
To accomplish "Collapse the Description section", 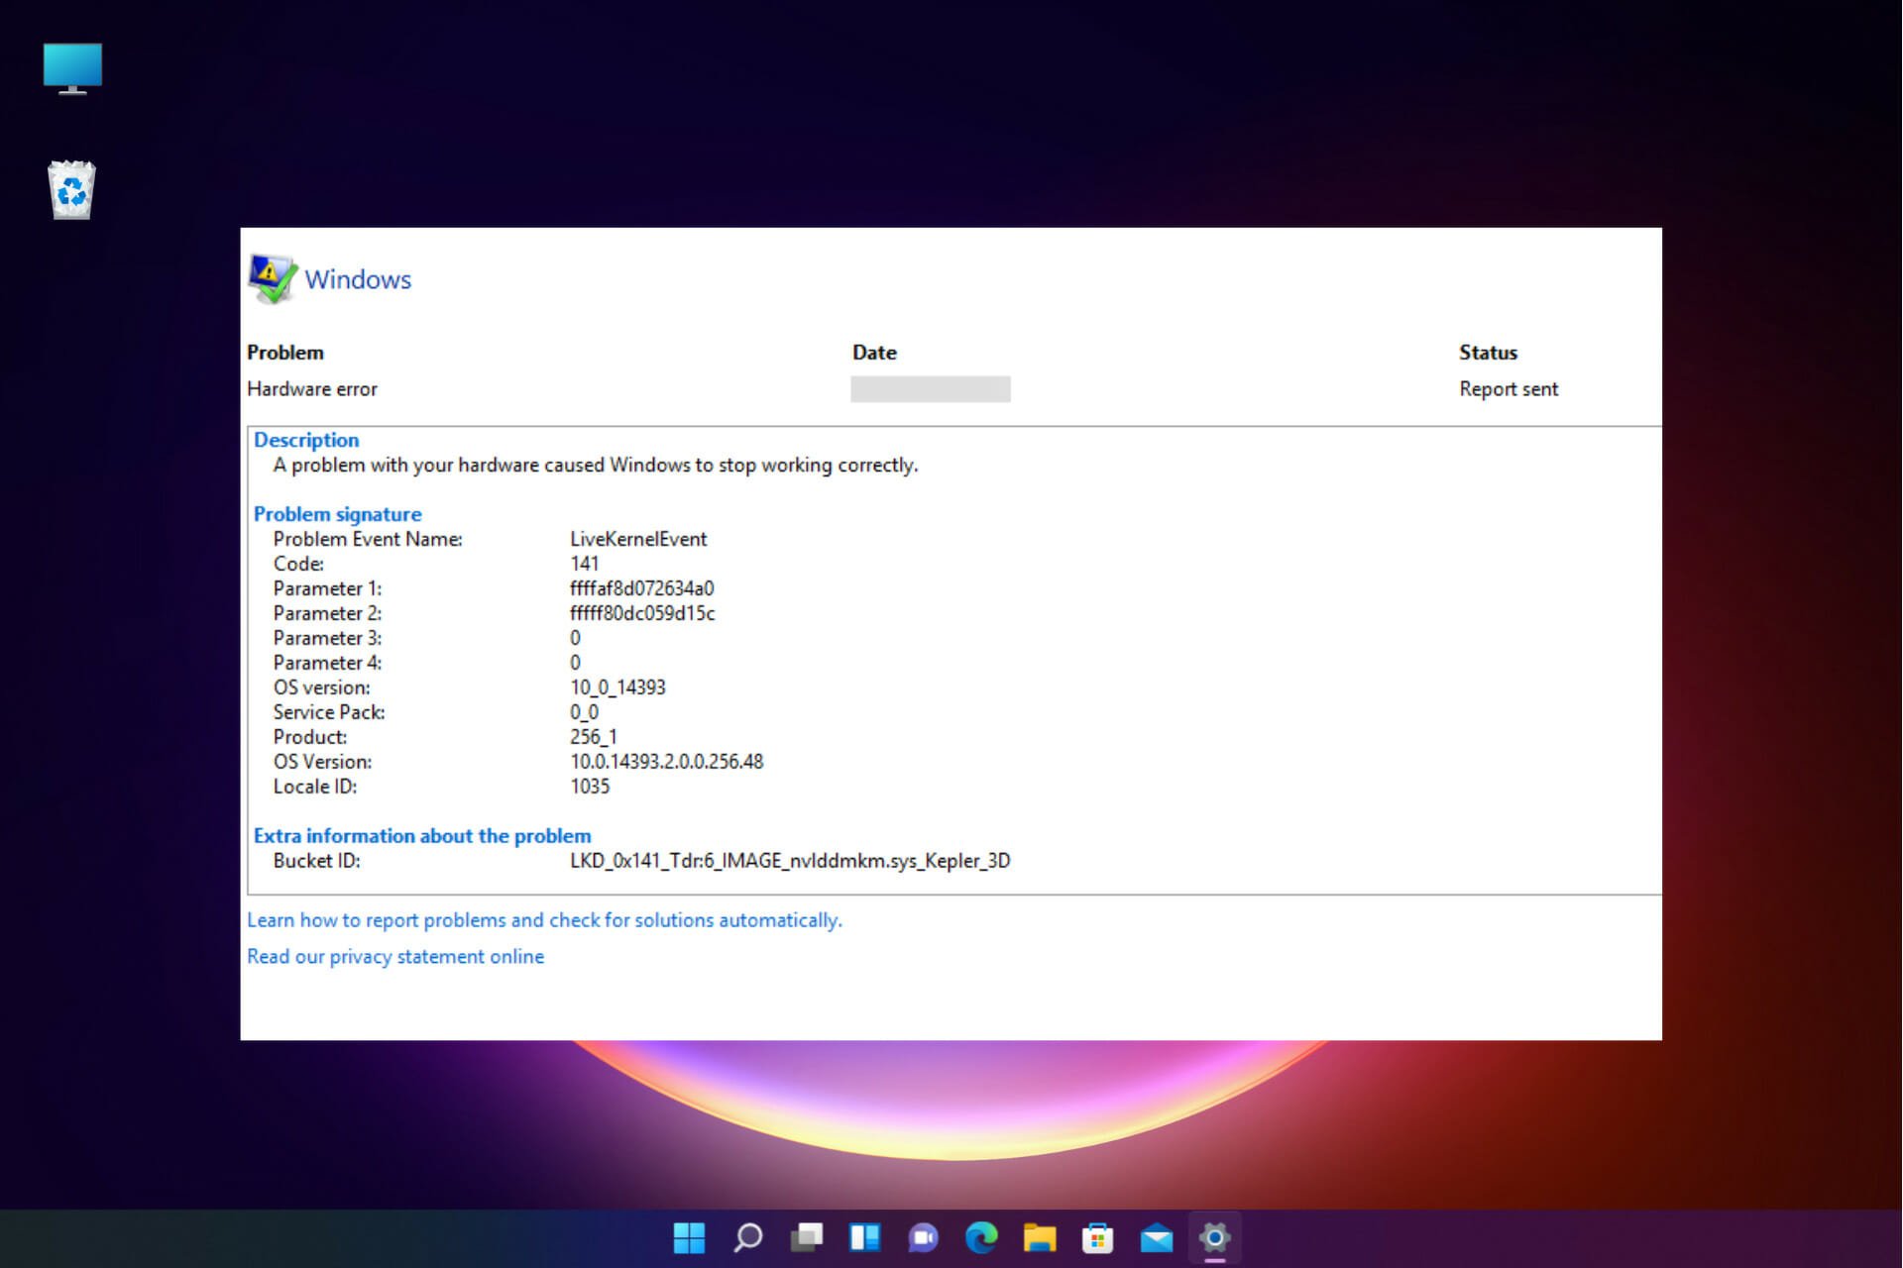I will click(x=306, y=440).
